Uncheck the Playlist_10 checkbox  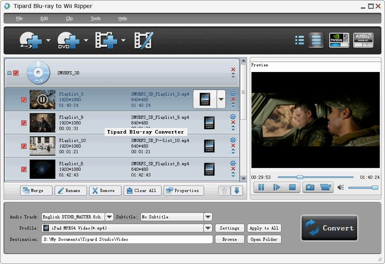click(24, 146)
